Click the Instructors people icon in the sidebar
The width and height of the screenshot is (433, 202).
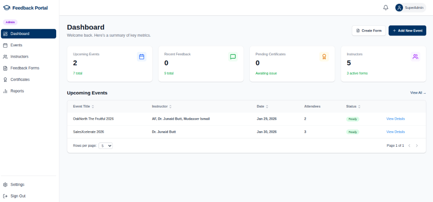(5, 57)
